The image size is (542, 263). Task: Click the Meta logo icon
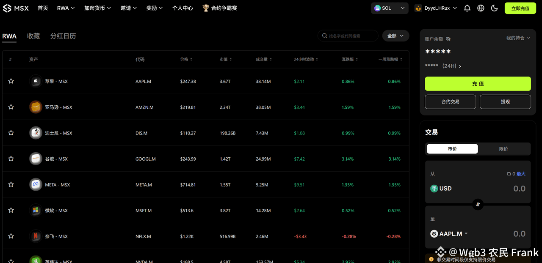pyautogui.click(x=36, y=184)
